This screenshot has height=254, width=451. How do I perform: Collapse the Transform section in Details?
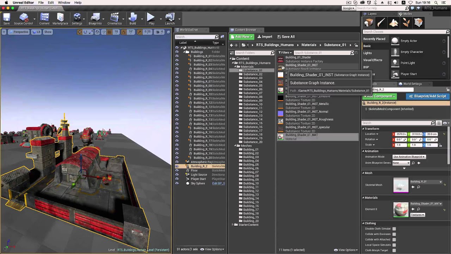pos(363,129)
